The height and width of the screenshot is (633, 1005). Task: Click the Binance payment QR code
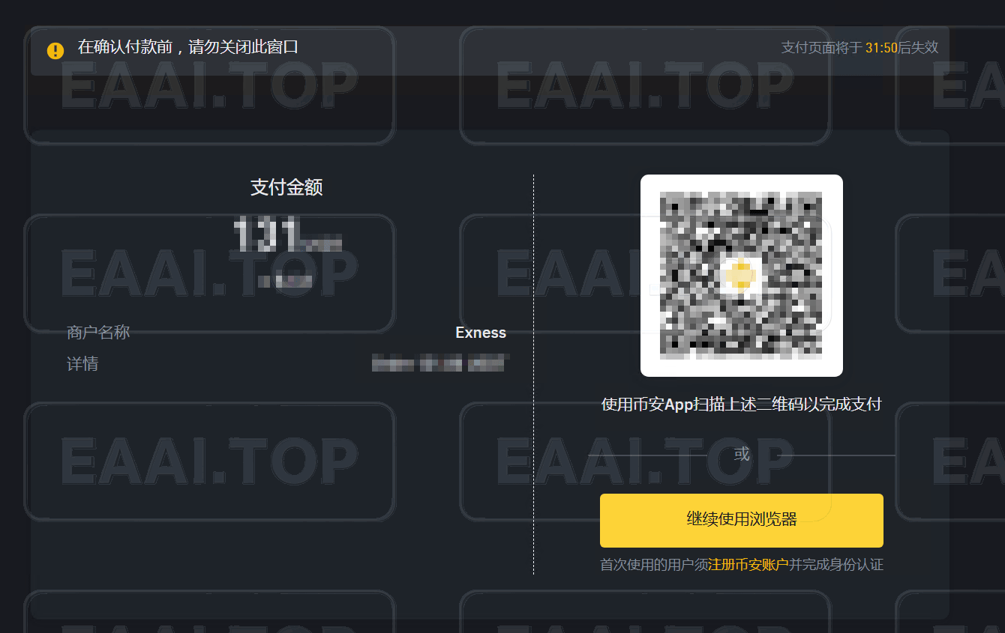tap(741, 275)
